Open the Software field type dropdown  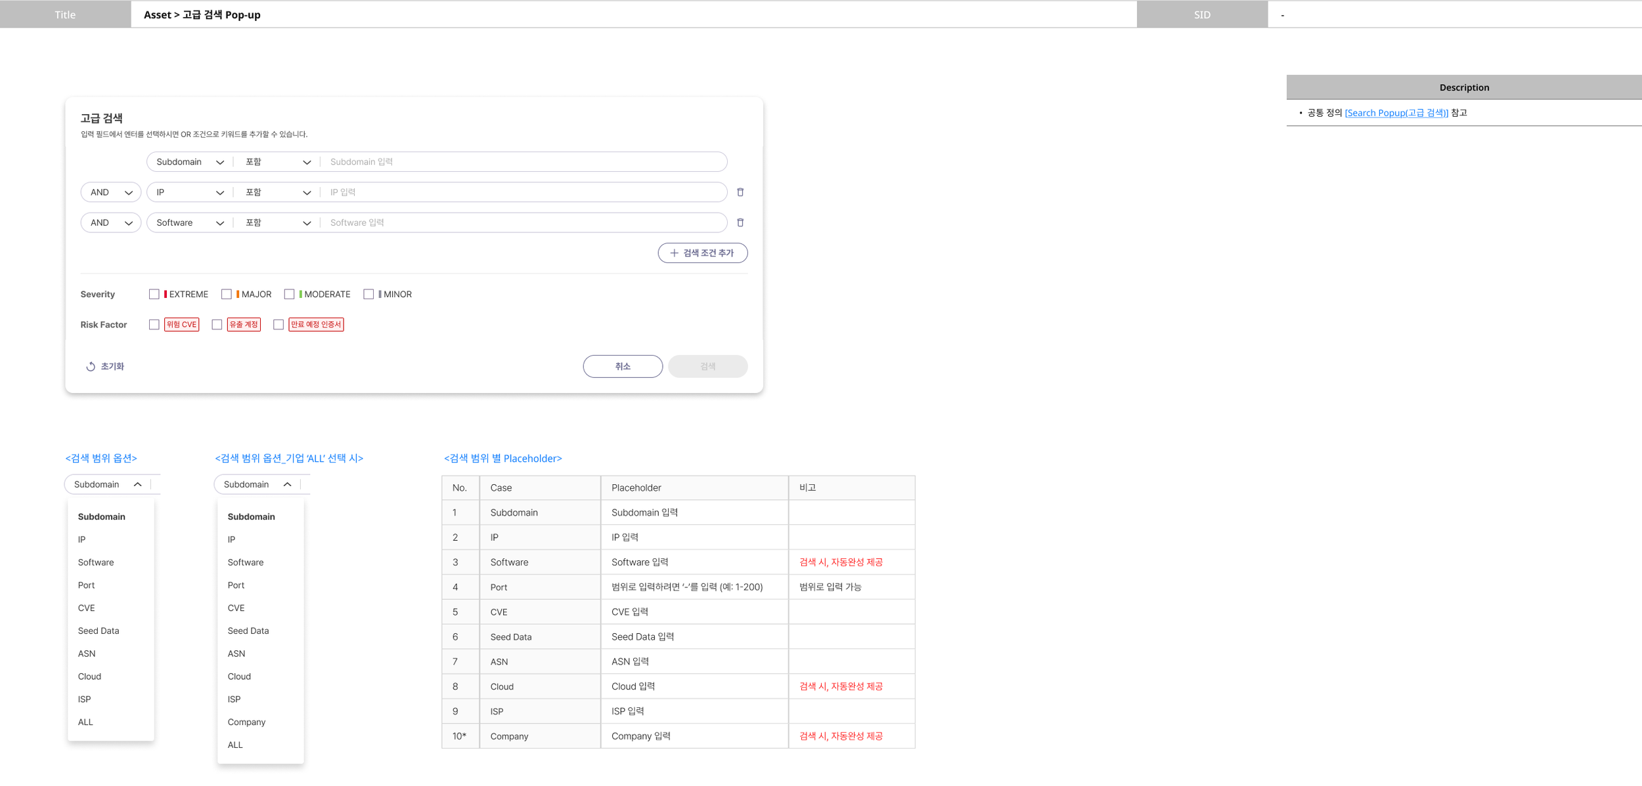click(190, 222)
